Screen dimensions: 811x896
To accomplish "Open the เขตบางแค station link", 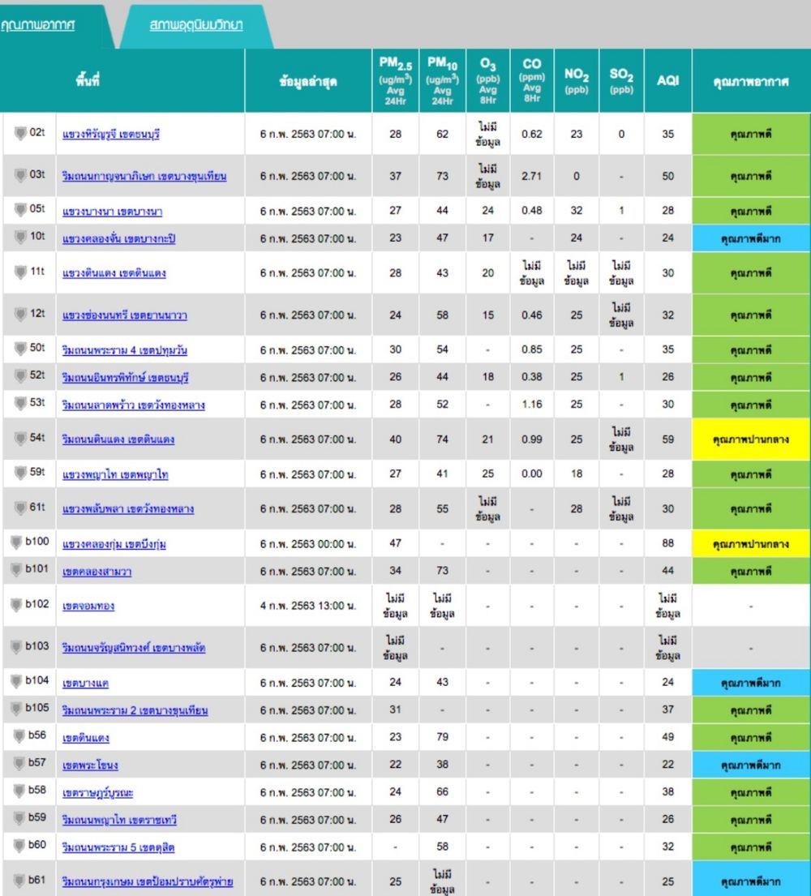I will pyautogui.click(x=85, y=683).
